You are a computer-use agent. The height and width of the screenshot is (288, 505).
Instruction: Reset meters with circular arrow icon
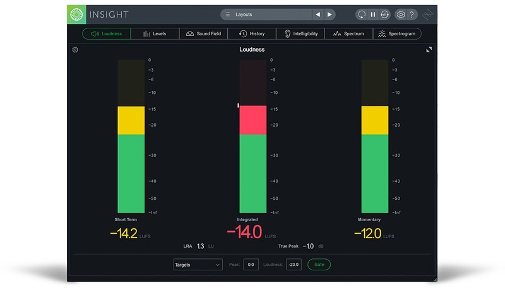point(361,14)
